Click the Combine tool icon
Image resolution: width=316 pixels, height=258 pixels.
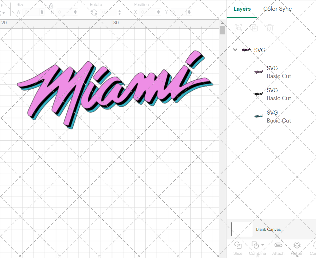pyautogui.click(x=255, y=245)
